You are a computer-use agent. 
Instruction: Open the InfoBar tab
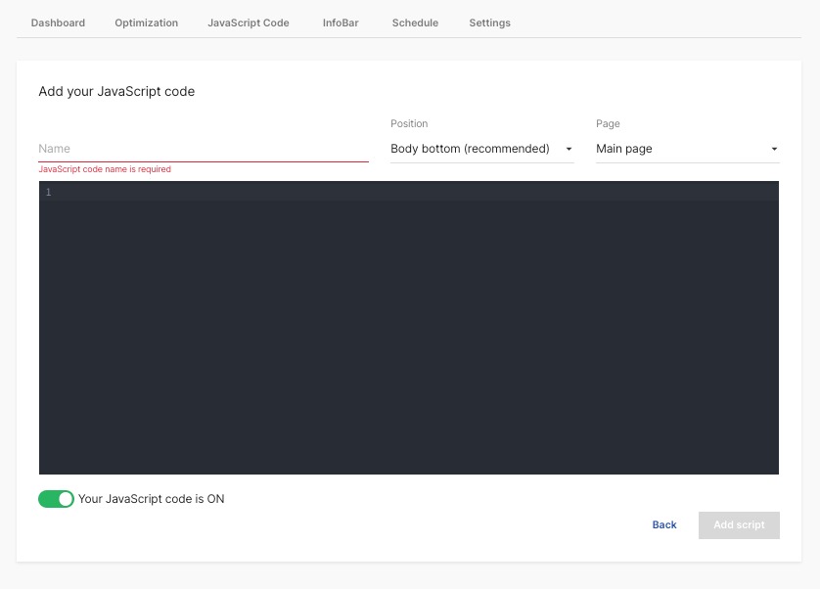pos(340,22)
